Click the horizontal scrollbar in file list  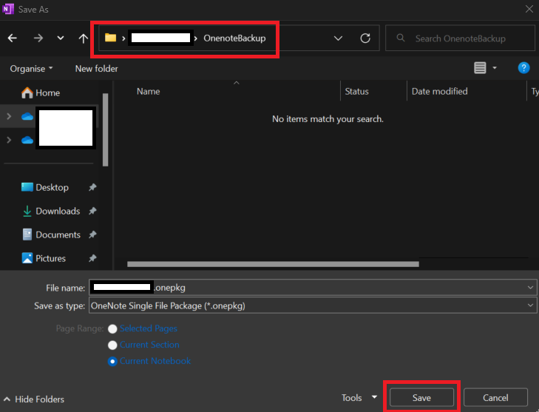click(273, 263)
